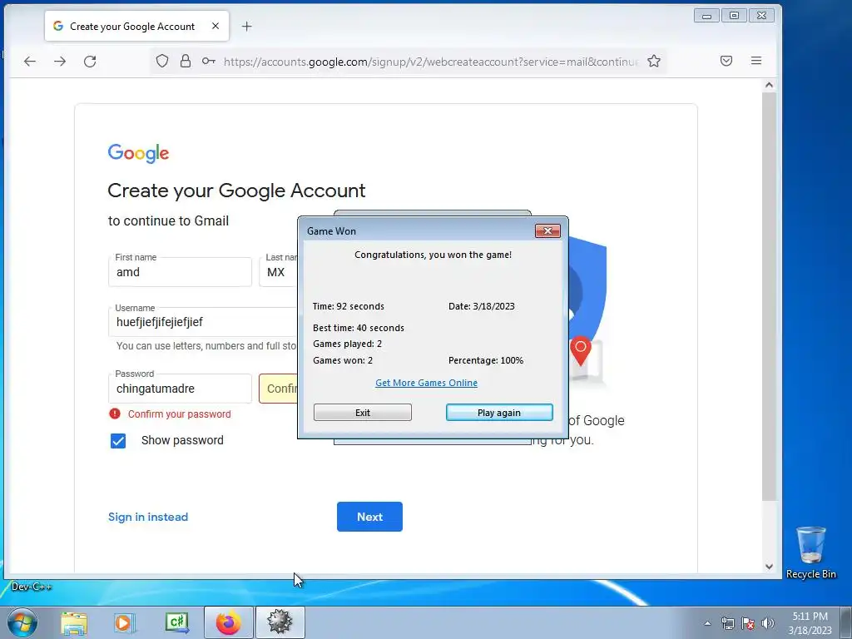This screenshot has width=852, height=639.
Task: Select the Create your Google Account tab
Action: [x=137, y=26]
